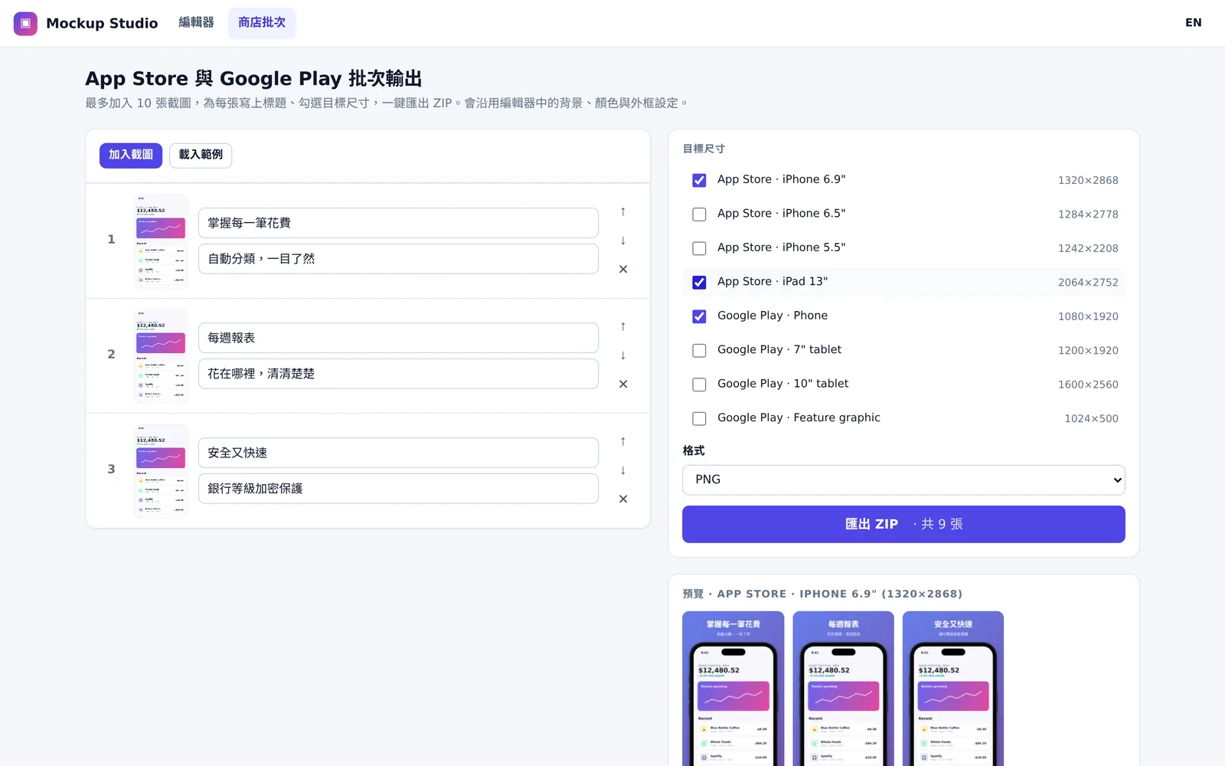
Task: Click the 加入截圖 button
Action: (131, 155)
